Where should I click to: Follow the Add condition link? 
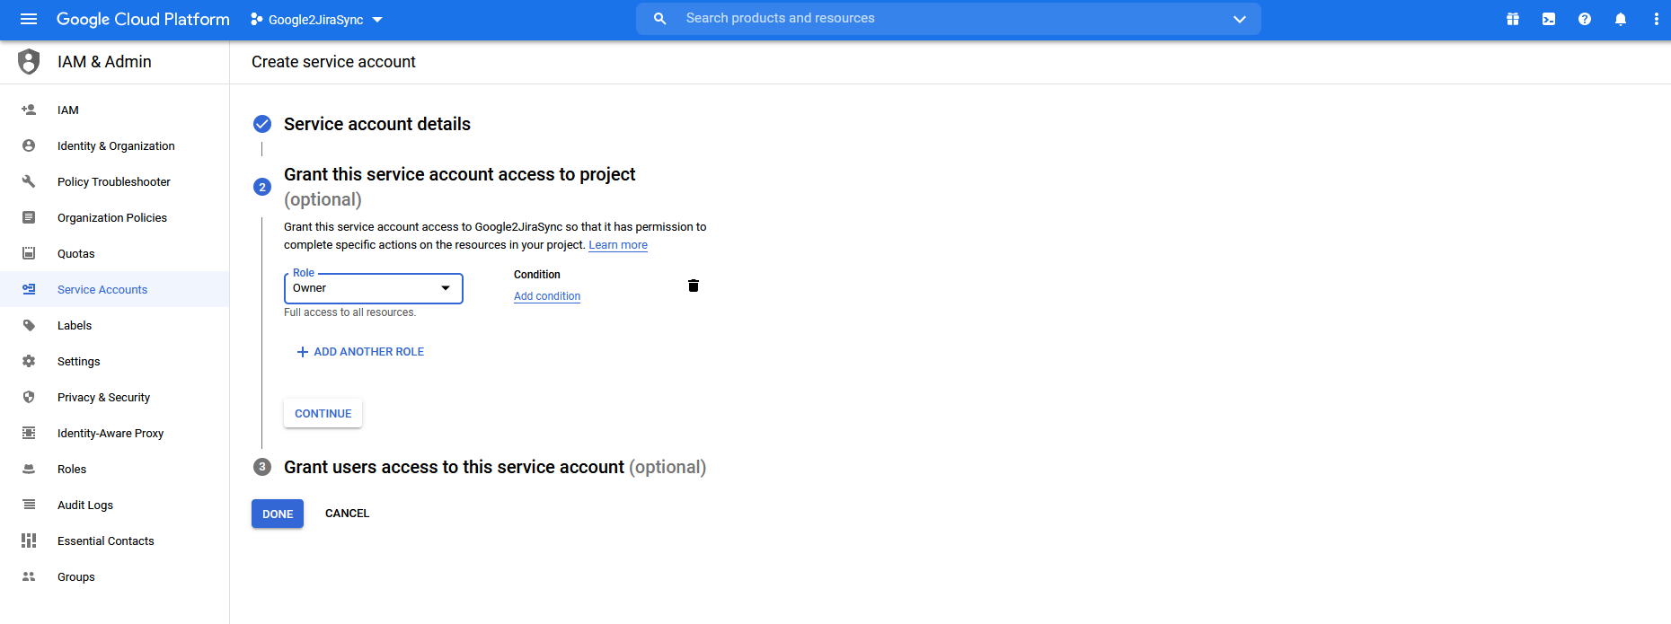point(547,296)
